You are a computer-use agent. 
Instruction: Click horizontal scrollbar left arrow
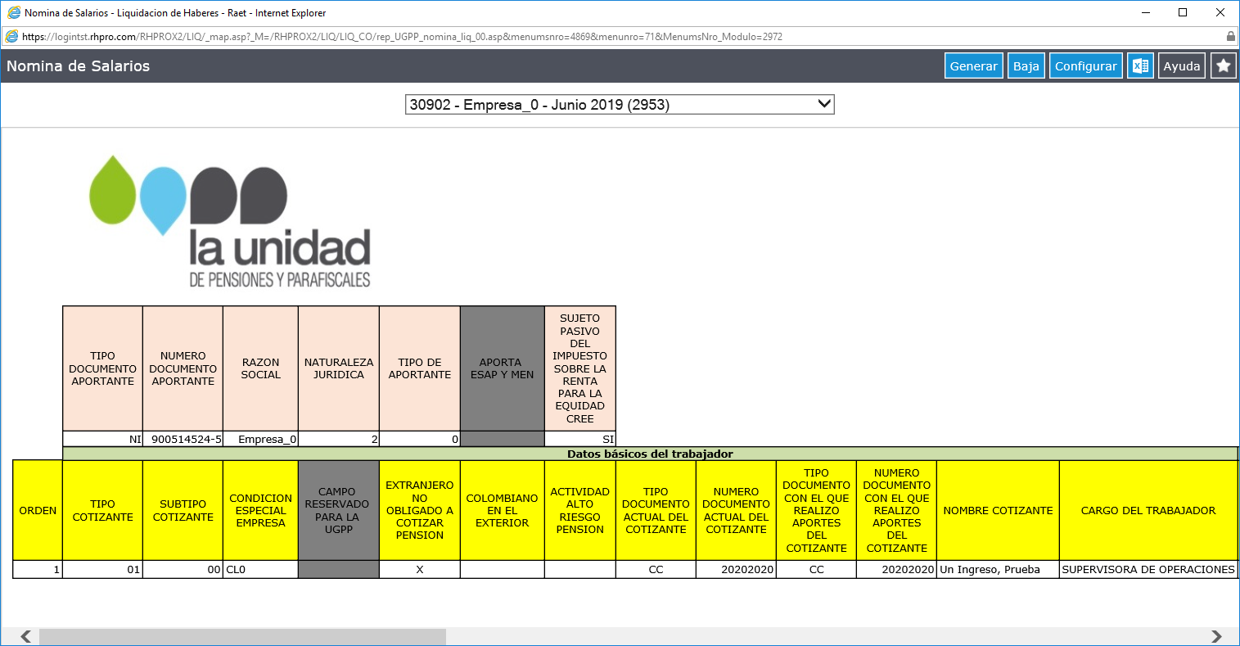coord(26,636)
